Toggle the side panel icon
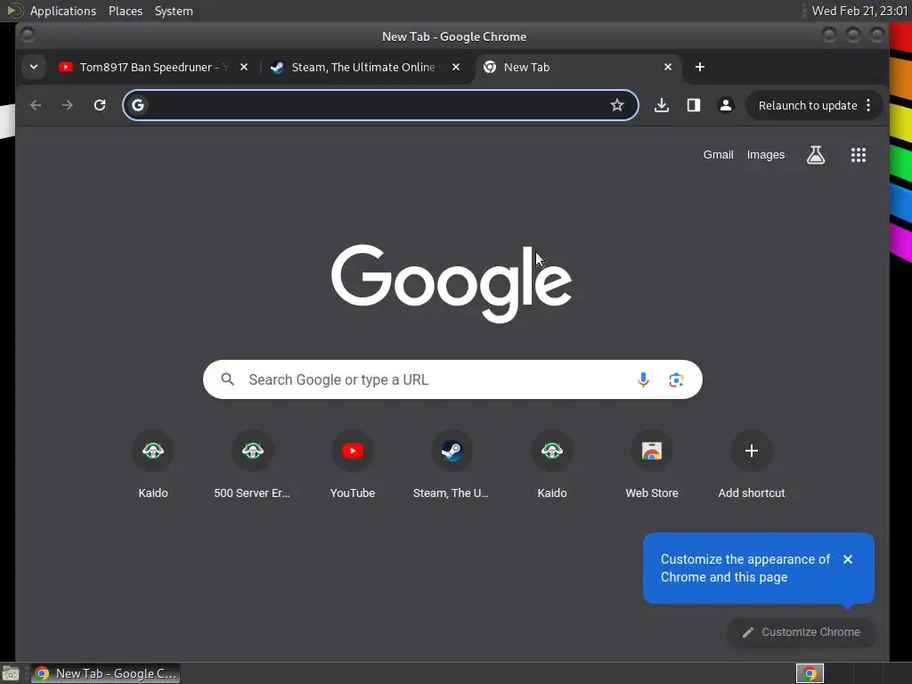This screenshot has height=684, width=912. [x=693, y=105]
